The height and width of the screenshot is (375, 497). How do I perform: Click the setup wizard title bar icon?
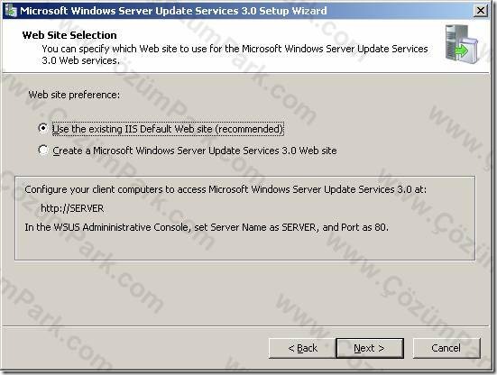(x=11, y=11)
